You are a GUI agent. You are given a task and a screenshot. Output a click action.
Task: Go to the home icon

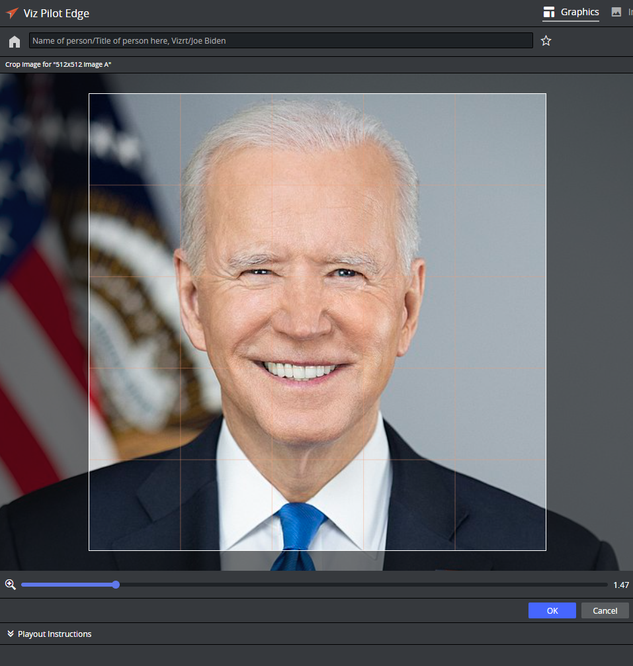coord(15,42)
